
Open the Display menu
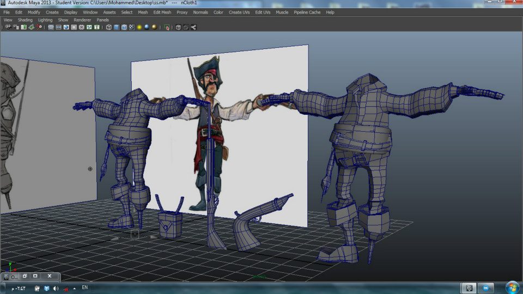(x=71, y=13)
